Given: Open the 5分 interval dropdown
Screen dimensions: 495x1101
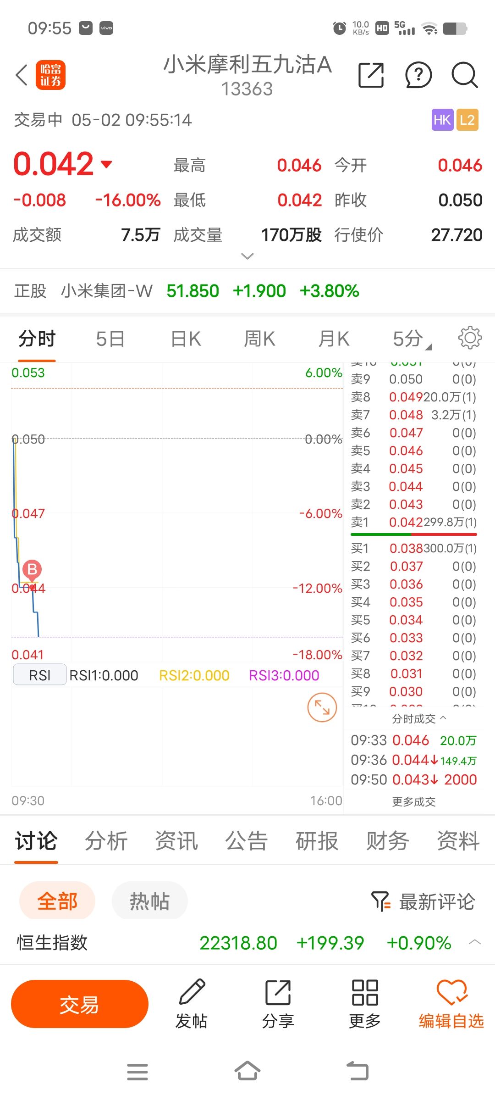Looking at the screenshot, I should coord(411,339).
